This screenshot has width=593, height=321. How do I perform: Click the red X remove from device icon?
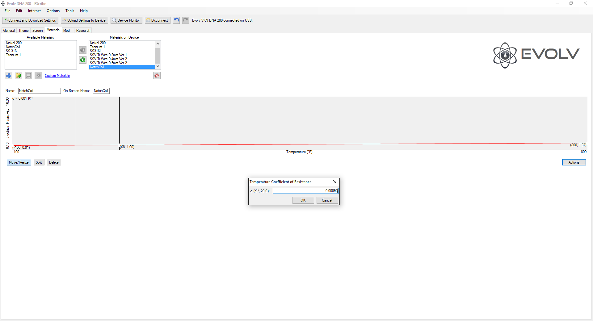coord(157,76)
